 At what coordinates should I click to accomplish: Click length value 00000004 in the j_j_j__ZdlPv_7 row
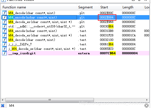(129, 44)
